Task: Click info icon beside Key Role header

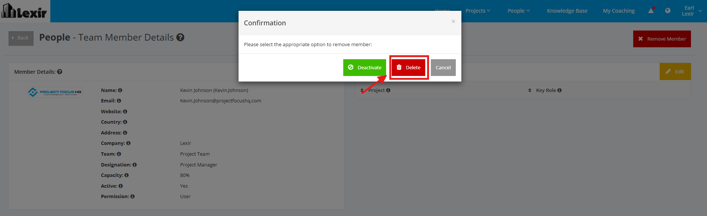Action: [560, 90]
